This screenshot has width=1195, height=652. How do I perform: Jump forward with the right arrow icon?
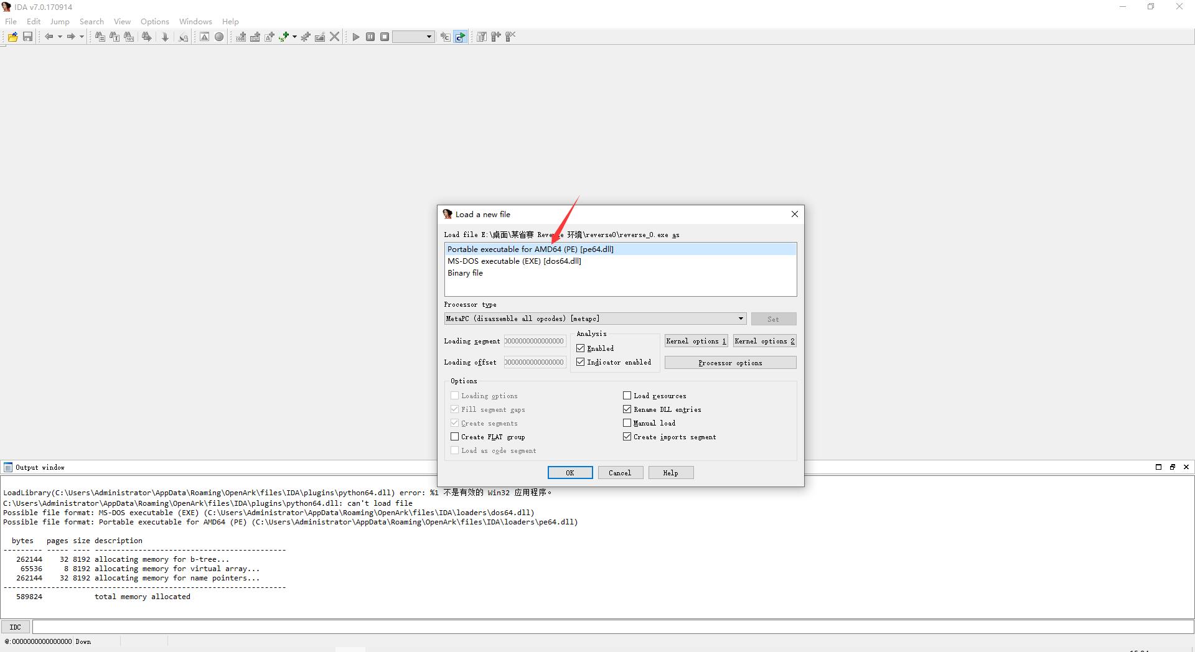[x=71, y=37]
